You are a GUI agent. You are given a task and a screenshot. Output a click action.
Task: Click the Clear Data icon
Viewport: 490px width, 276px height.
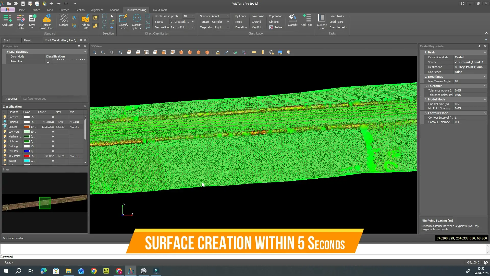(20, 22)
